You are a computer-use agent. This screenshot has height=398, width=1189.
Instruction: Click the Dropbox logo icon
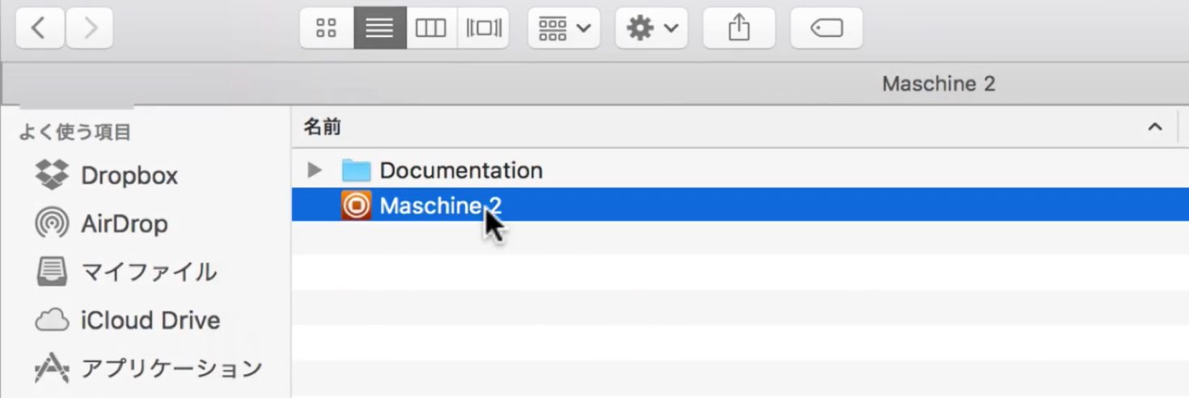pos(52,174)
